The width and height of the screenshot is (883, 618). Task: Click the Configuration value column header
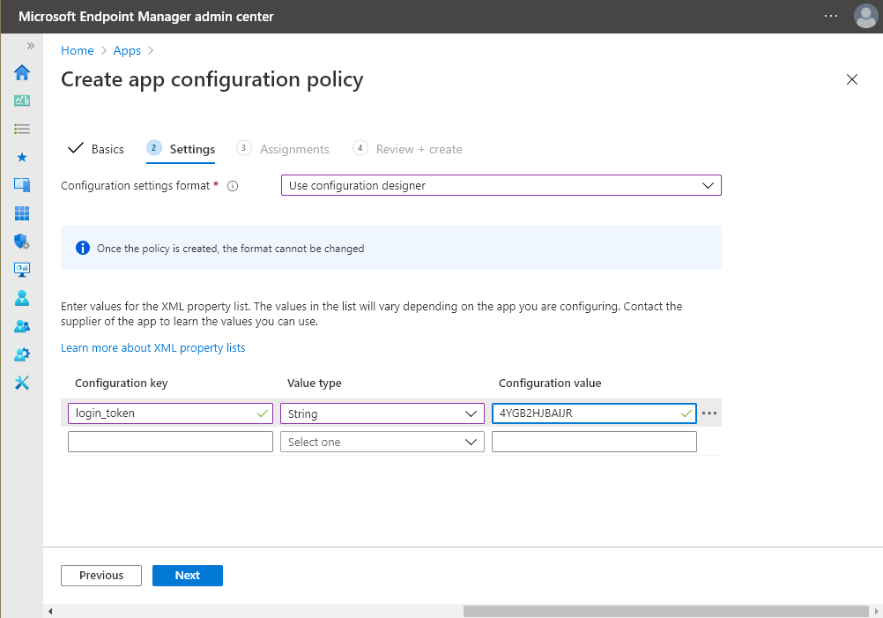click(x=550, y=383)
